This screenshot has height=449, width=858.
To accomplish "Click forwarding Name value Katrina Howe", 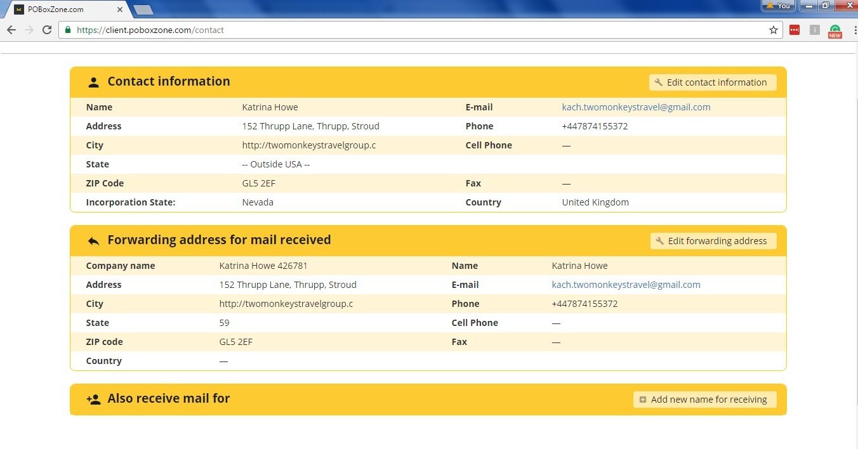I will pos(579,266).
